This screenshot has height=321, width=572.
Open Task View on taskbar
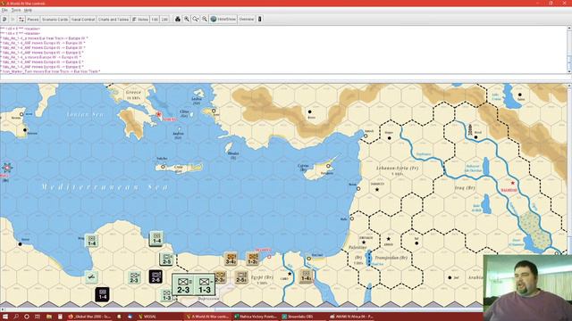(38, 317)
